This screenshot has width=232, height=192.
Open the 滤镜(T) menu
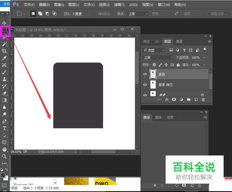coord(119,5)
